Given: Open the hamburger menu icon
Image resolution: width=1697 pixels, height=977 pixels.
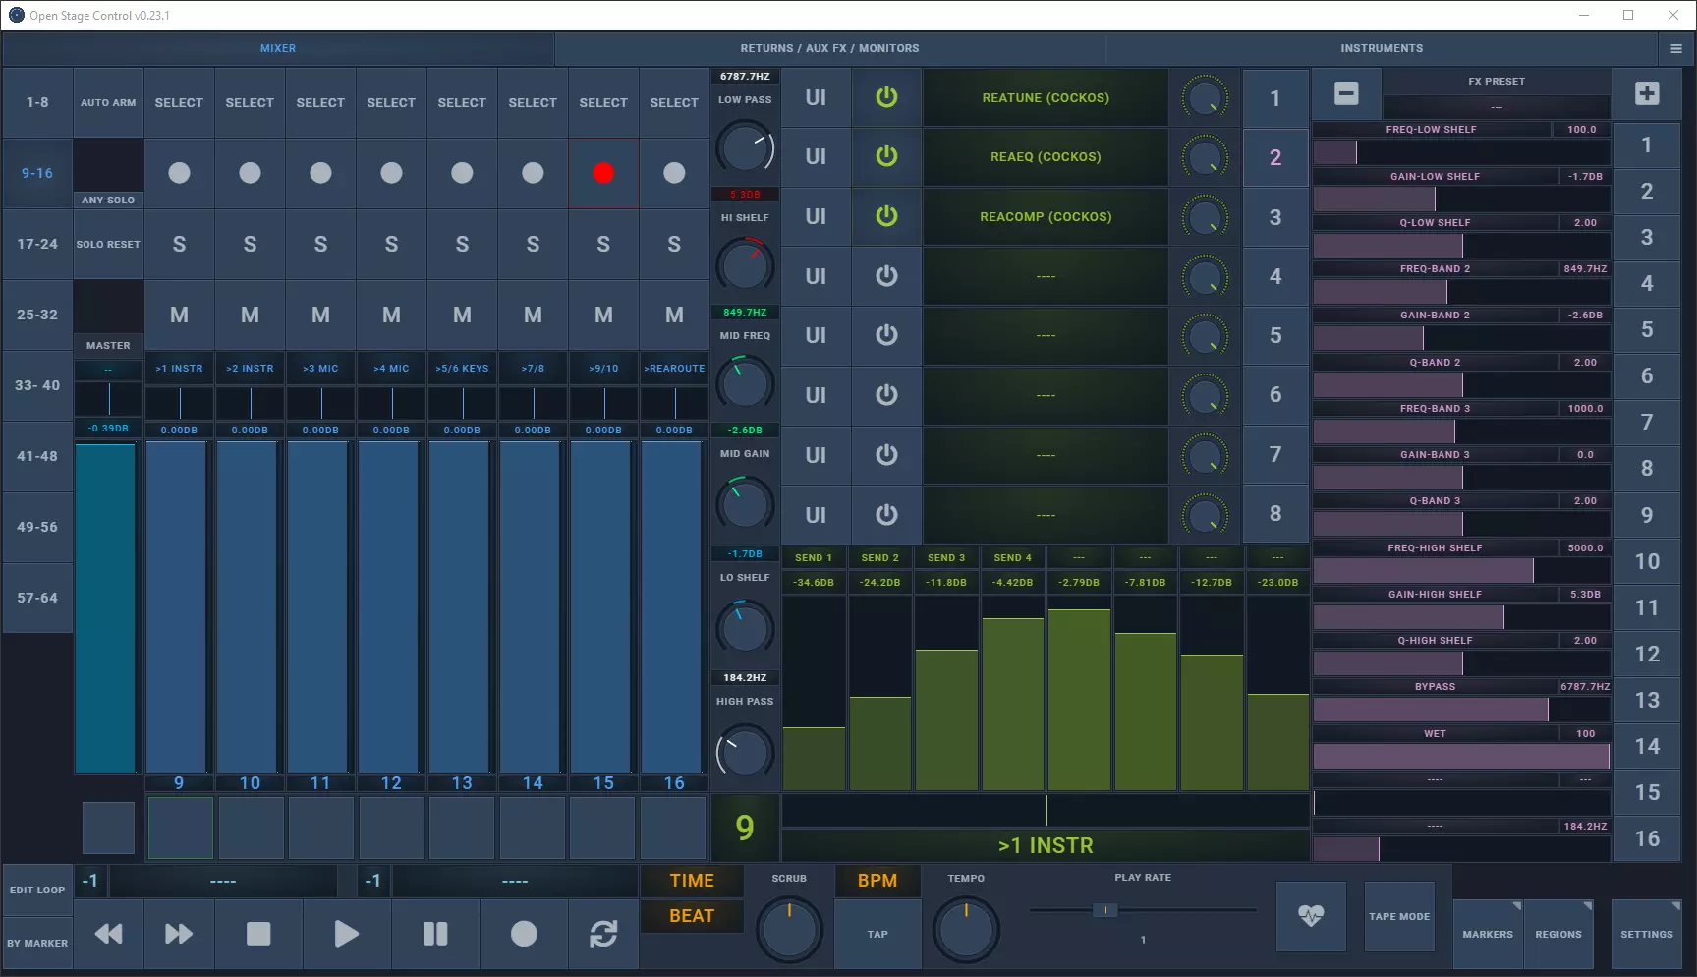Looking at the screenshot, I should [1676, 48].
